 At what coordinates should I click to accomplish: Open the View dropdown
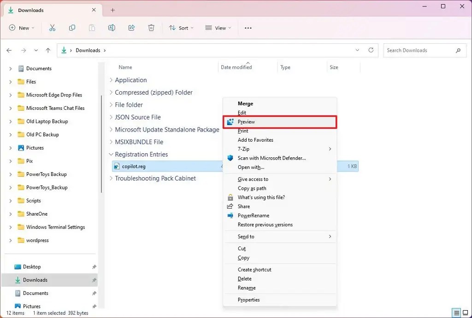217,28
